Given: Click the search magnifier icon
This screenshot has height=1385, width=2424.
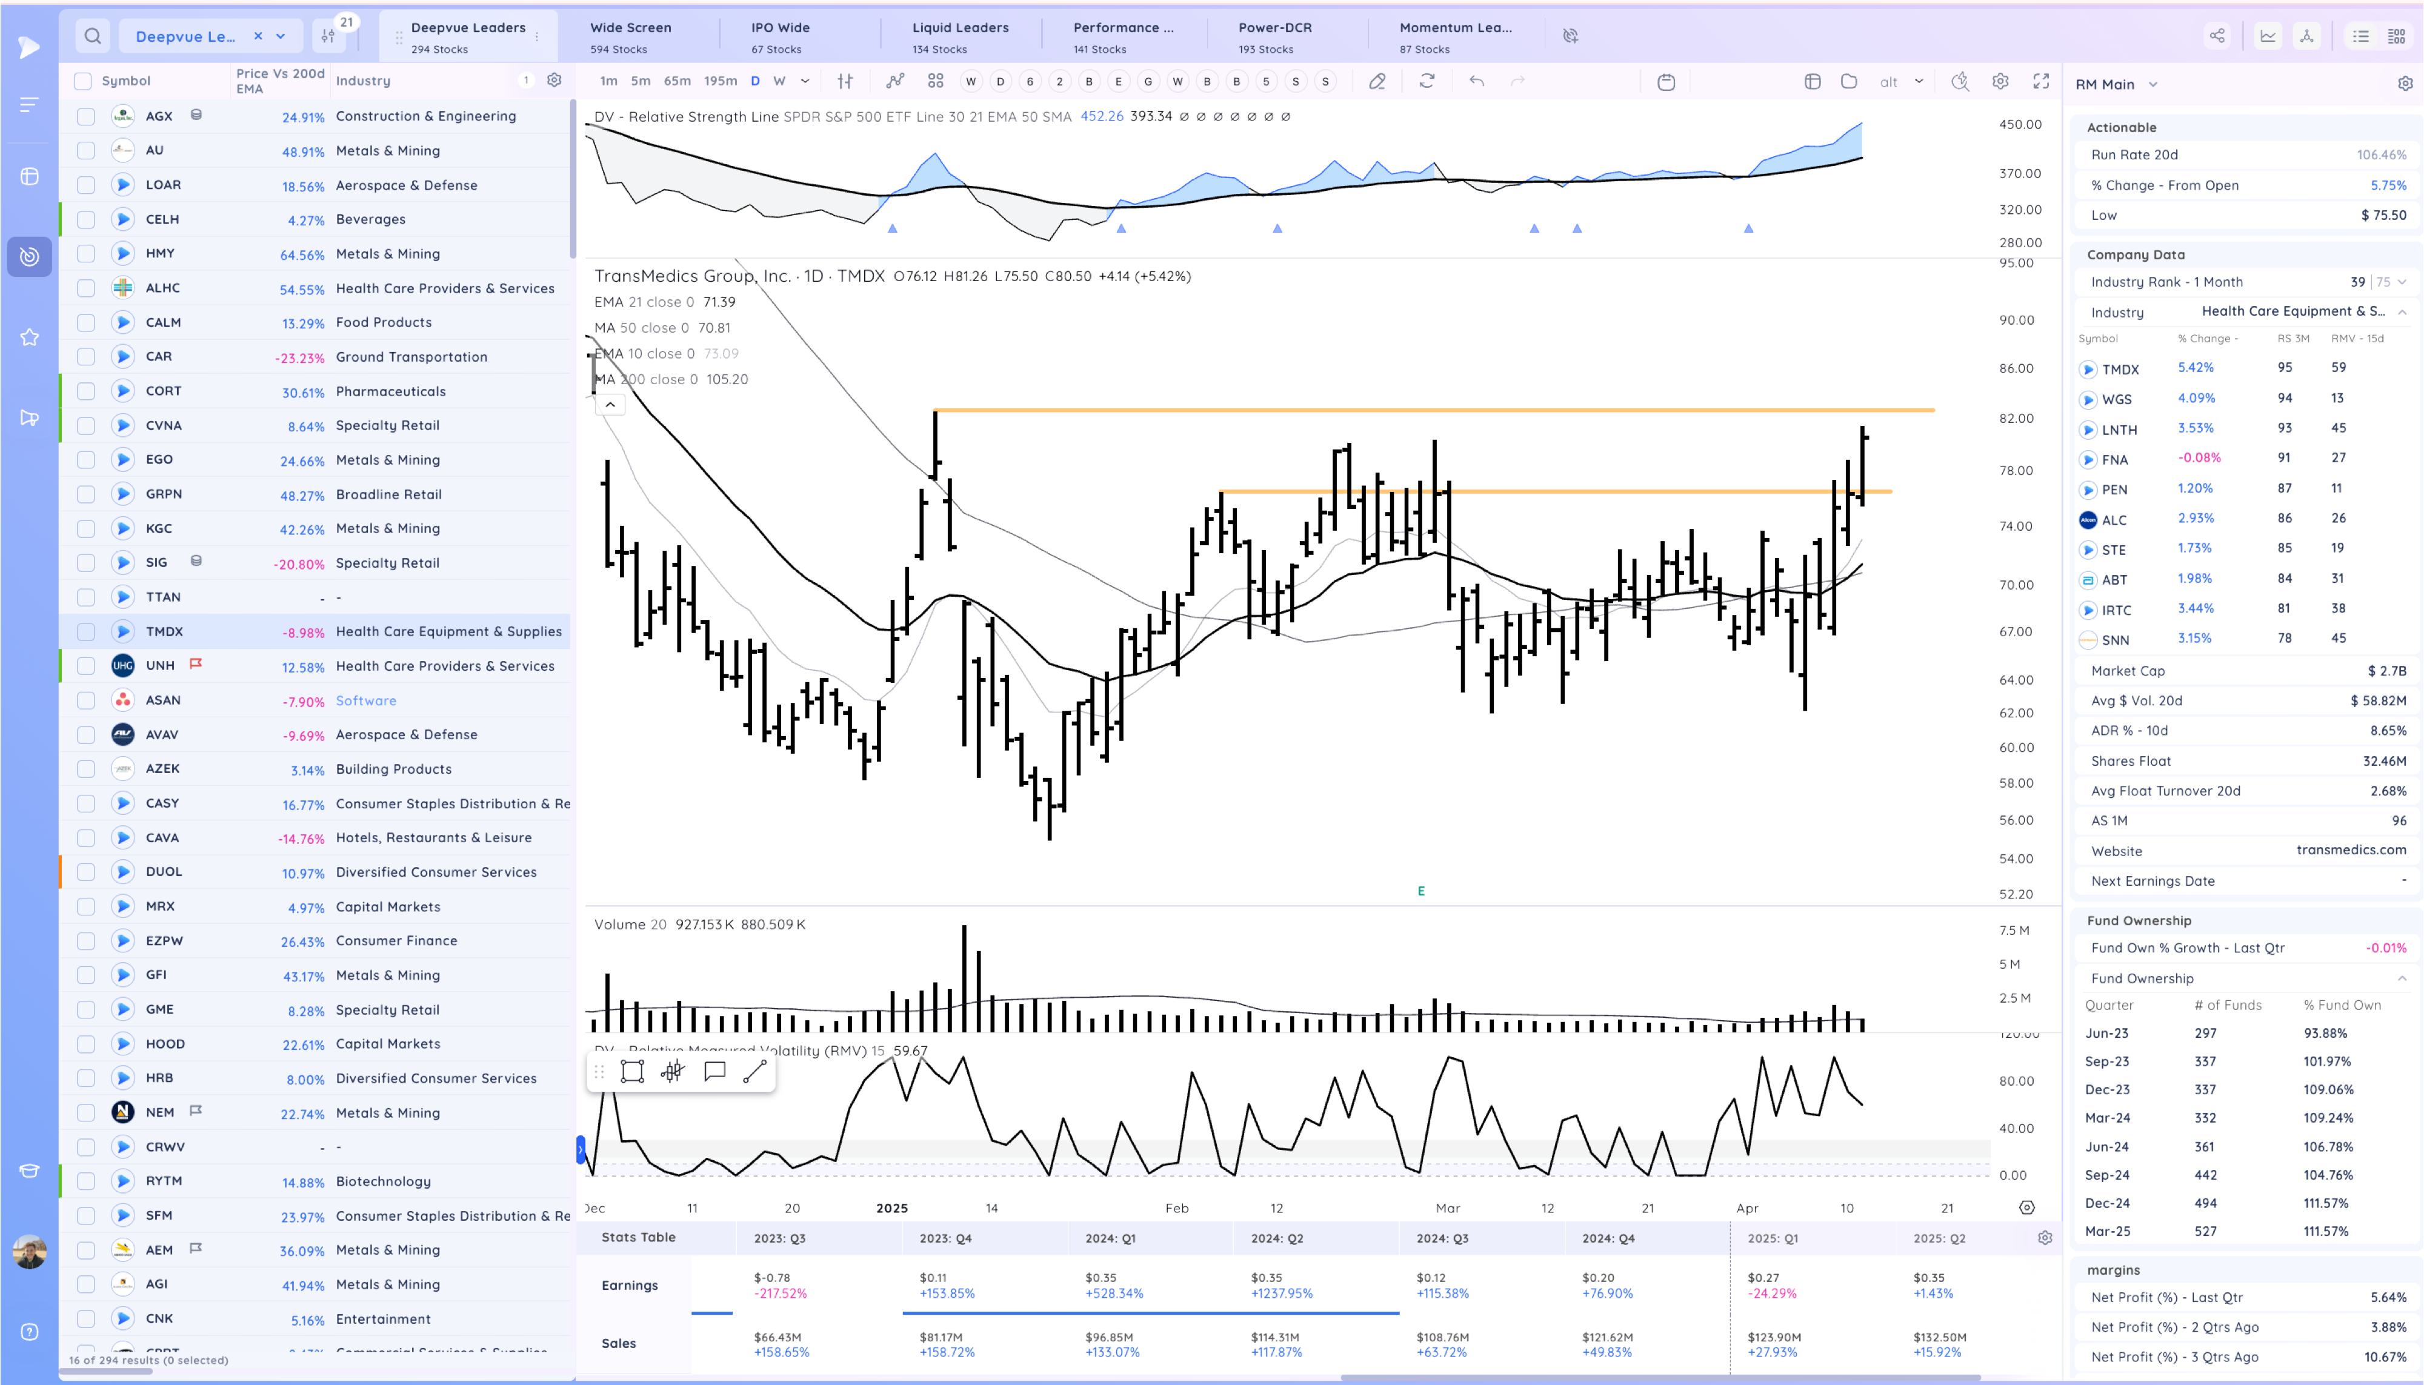Looking at the screenshot, I should point(92,36).
